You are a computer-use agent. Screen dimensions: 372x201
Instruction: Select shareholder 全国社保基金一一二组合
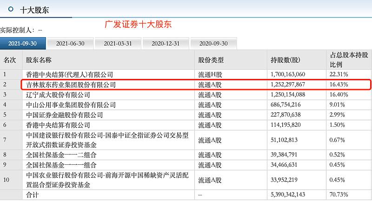[x=61, y=155]
